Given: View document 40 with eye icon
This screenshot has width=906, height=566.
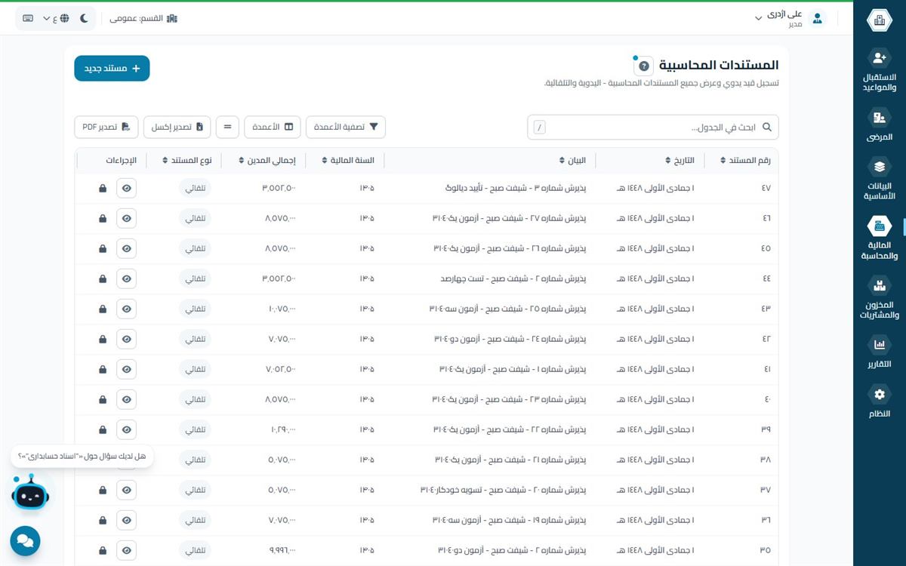Looking at the screenshot, I should point(127,399).
